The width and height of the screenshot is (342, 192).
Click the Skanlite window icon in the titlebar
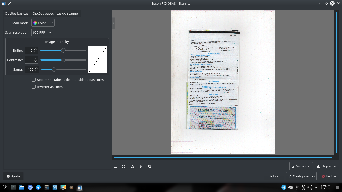coord(3,3)
